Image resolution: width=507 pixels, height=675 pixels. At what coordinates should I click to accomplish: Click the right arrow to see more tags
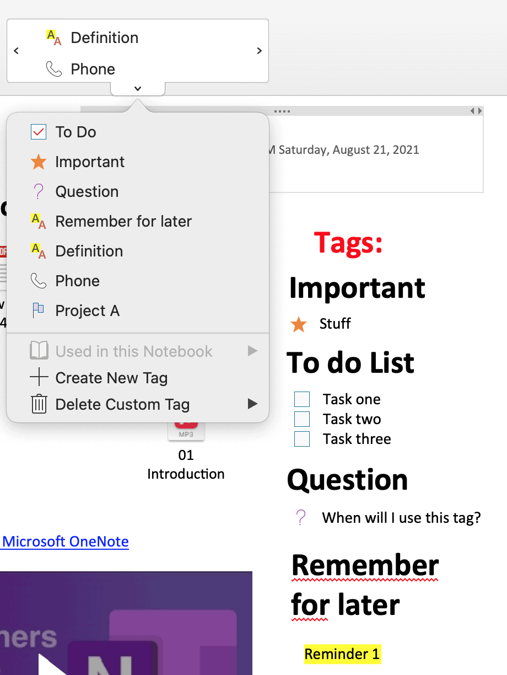[x=259, y=51]
